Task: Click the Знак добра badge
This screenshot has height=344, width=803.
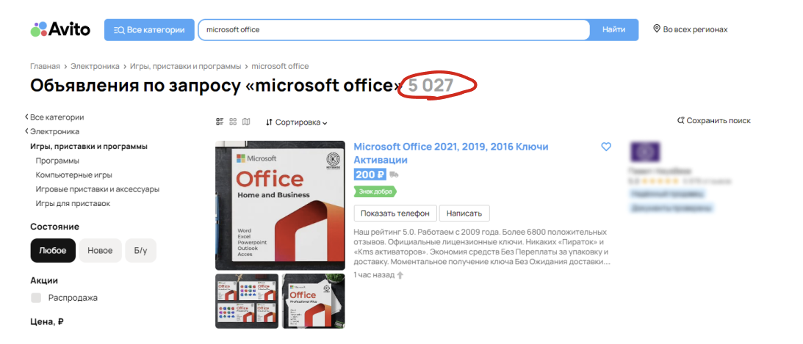Action: point(375,191)
